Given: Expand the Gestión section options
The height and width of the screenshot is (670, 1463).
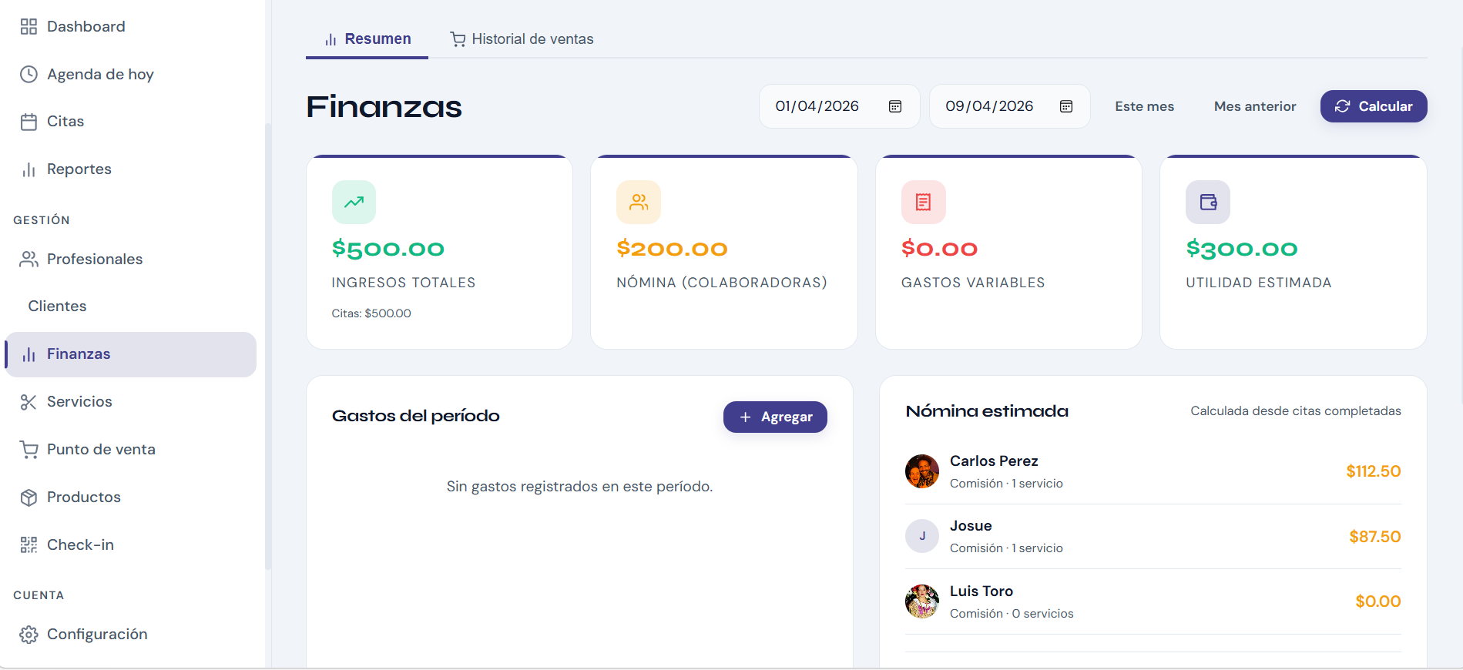Looking at the screenshot, I should point(42,219).
